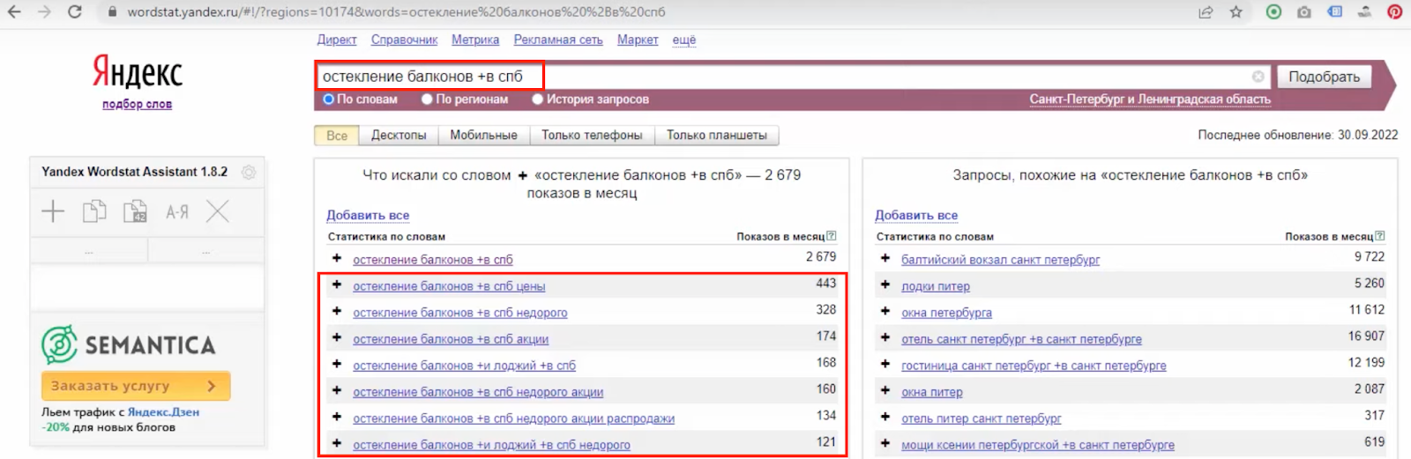Switch to the 'Только планшеты' tab

pos(716,135)
